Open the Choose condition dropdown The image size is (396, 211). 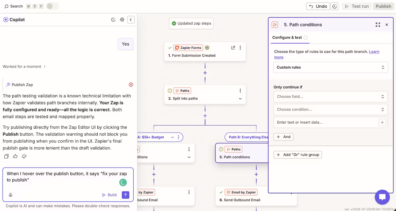point(331,109)
